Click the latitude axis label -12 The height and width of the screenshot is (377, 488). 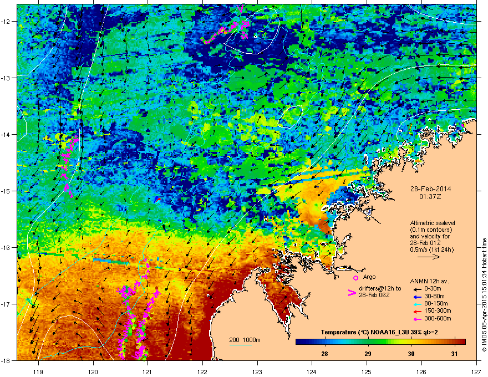coord(6,22)
